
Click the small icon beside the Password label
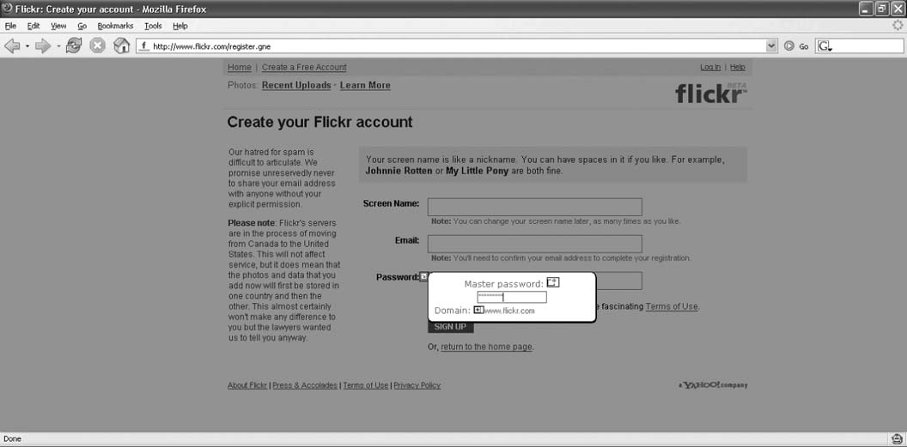424,276
